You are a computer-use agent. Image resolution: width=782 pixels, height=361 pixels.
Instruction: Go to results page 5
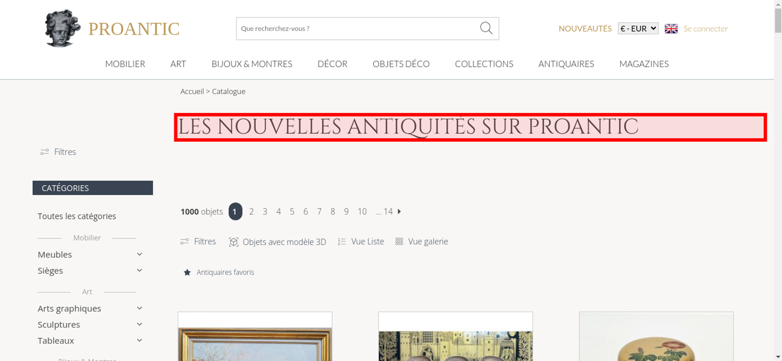pos(292,212)
